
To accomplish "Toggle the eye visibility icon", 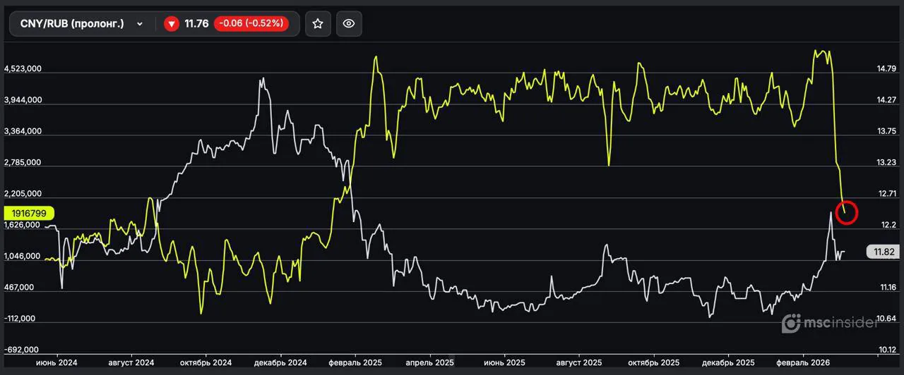I will point(349,23).
